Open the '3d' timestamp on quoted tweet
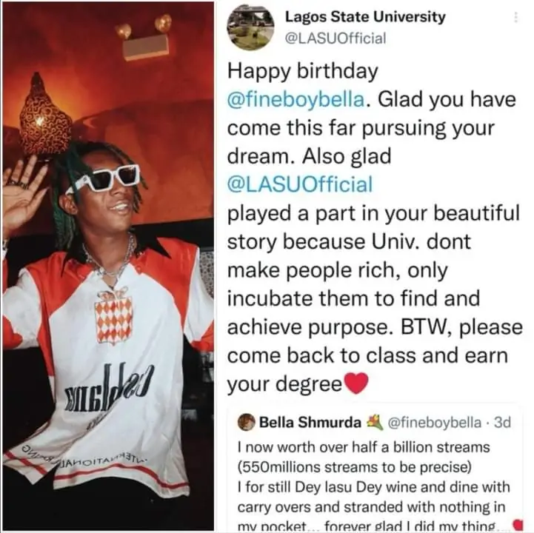 coord(503,423)
